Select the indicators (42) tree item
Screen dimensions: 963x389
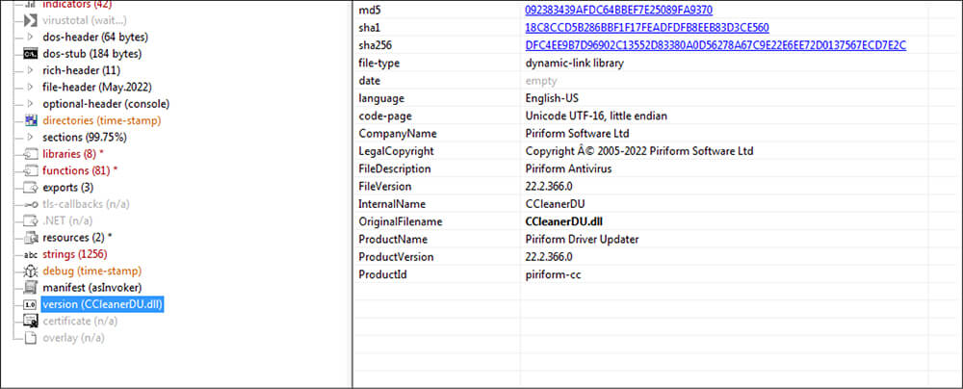click(77, 5)
